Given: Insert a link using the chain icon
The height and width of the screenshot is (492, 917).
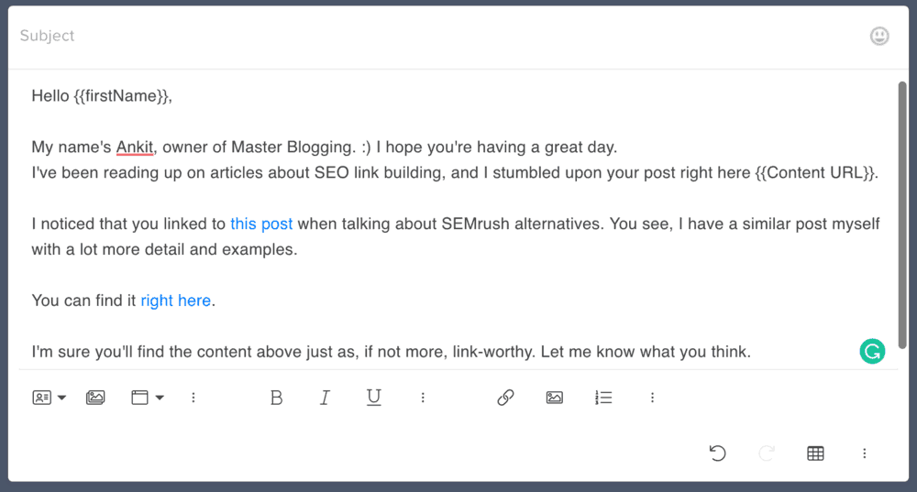Looking at the screenshot, I should coord(505,398).
